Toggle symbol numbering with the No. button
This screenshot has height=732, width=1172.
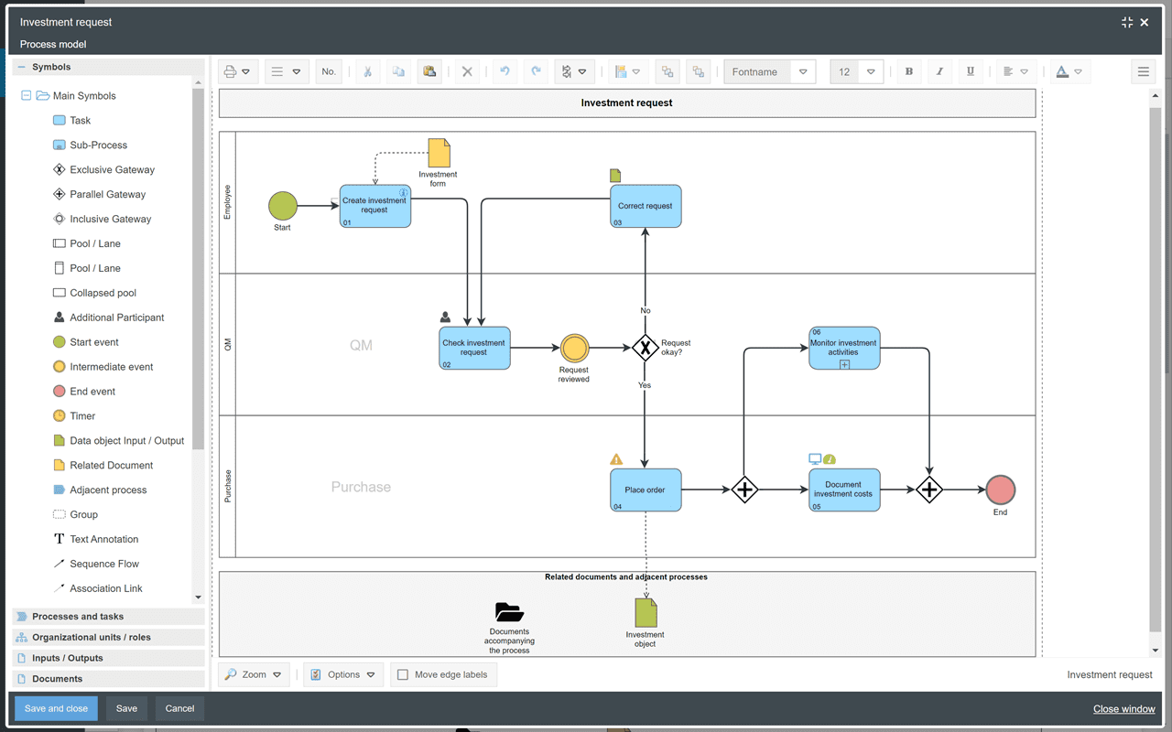[328, 70]
